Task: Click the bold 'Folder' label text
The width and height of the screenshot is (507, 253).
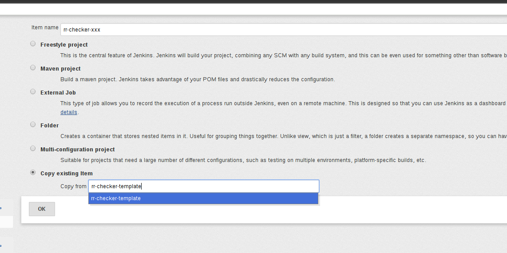Action: tap(49, 126)
